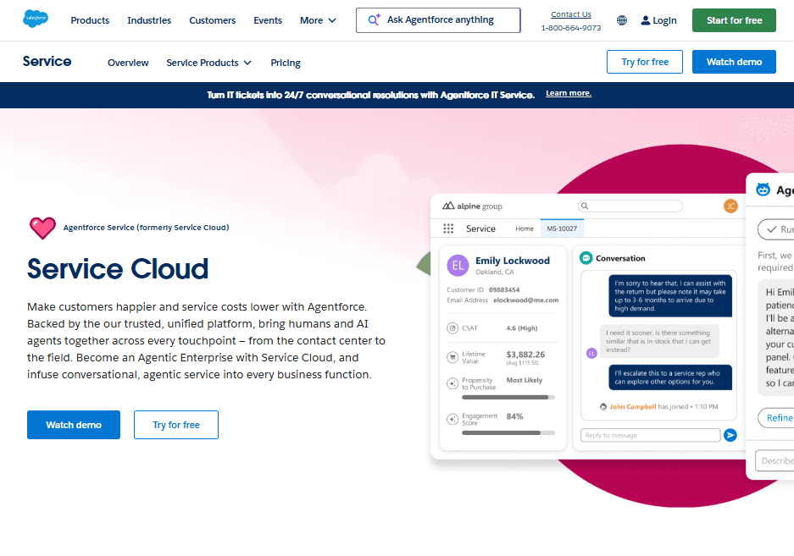Click the 84% engagement score value
The width and height of the screenshot is (794, 556).
pyautogui.click(x=514, y=416)
